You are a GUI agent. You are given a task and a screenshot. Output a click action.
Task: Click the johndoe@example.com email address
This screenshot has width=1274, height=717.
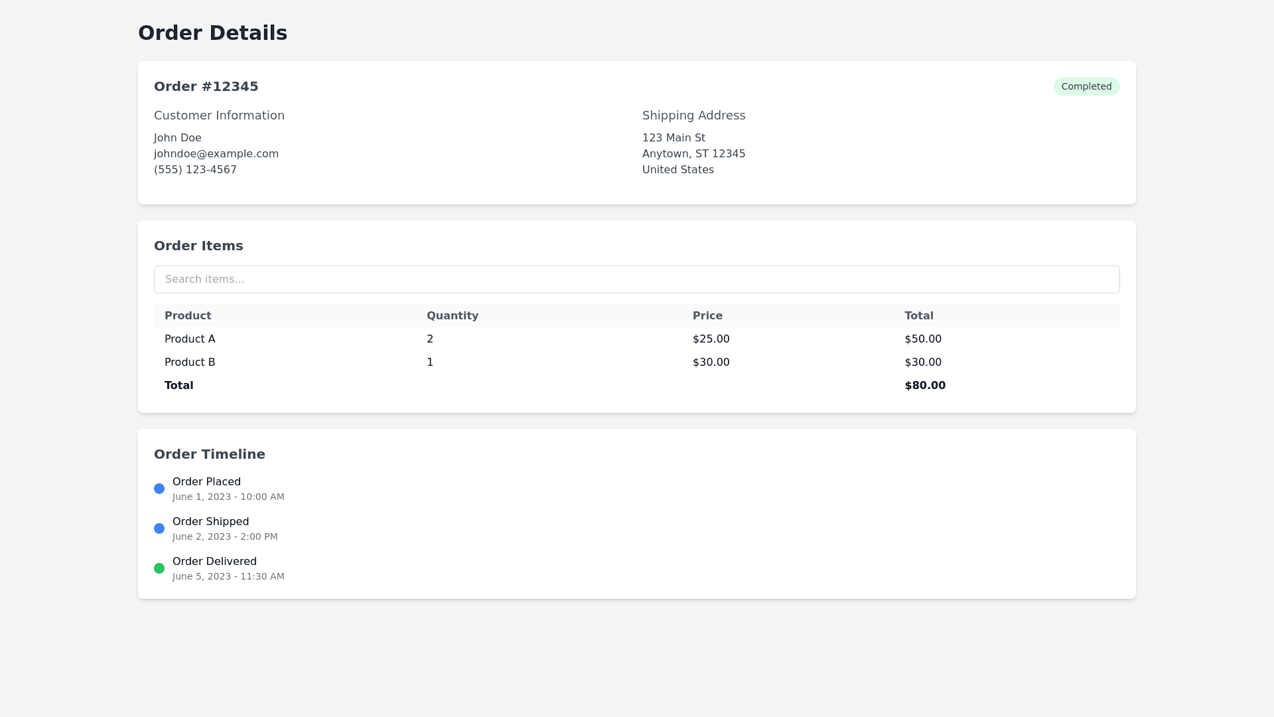coord(216,153)
